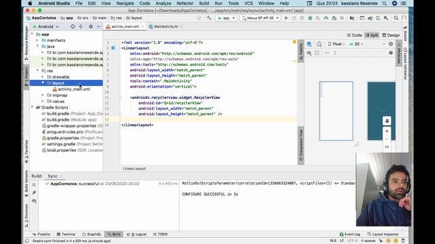Click the teal blueprint preview thumbnail
Image resolution: width=435 pixels, height=244 pixels.
point(381,111)
